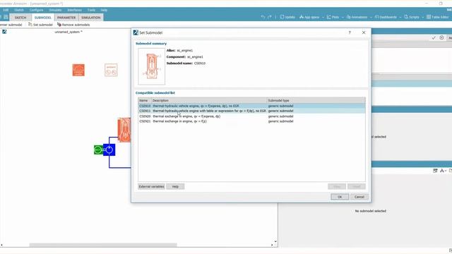
Task: Sort by the Name column header
Action: [x=145, y=100]
